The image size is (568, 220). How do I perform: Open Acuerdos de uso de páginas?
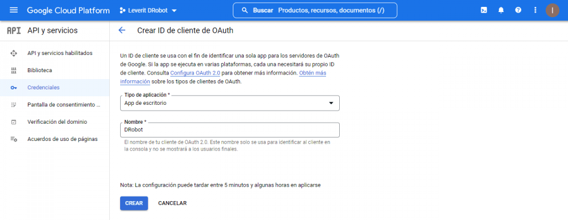pos(55,139)
